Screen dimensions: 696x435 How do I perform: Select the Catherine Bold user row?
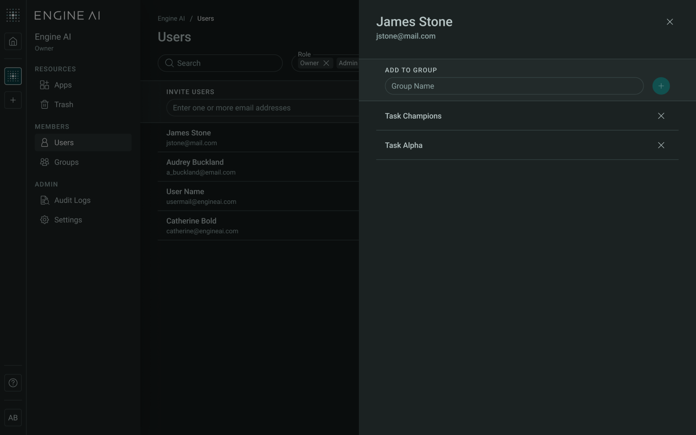258,226
